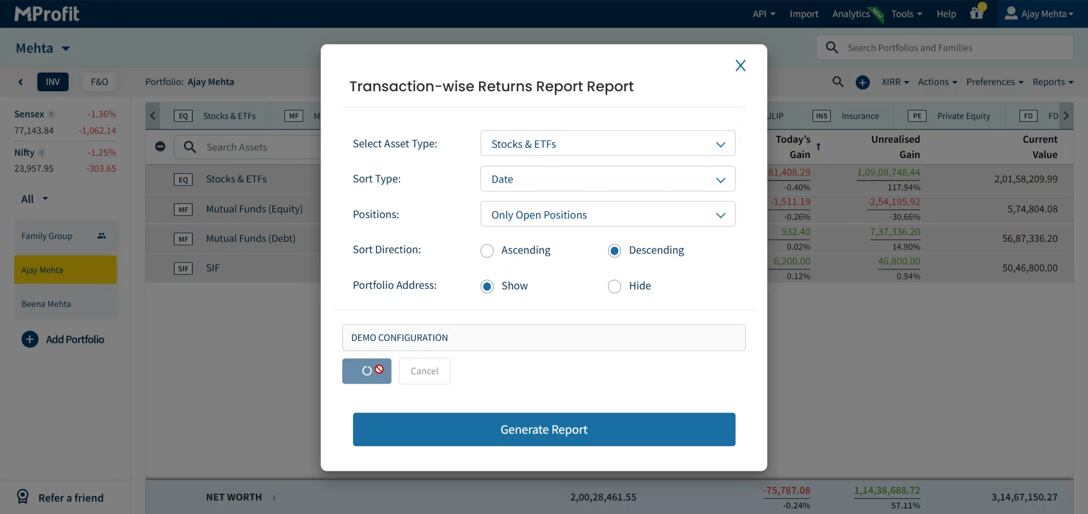The height and width of the screenshot is (514, 1088).
Task: Click the MF badge on Mutual Funds (Debt) row
Action: pos(183,239)
